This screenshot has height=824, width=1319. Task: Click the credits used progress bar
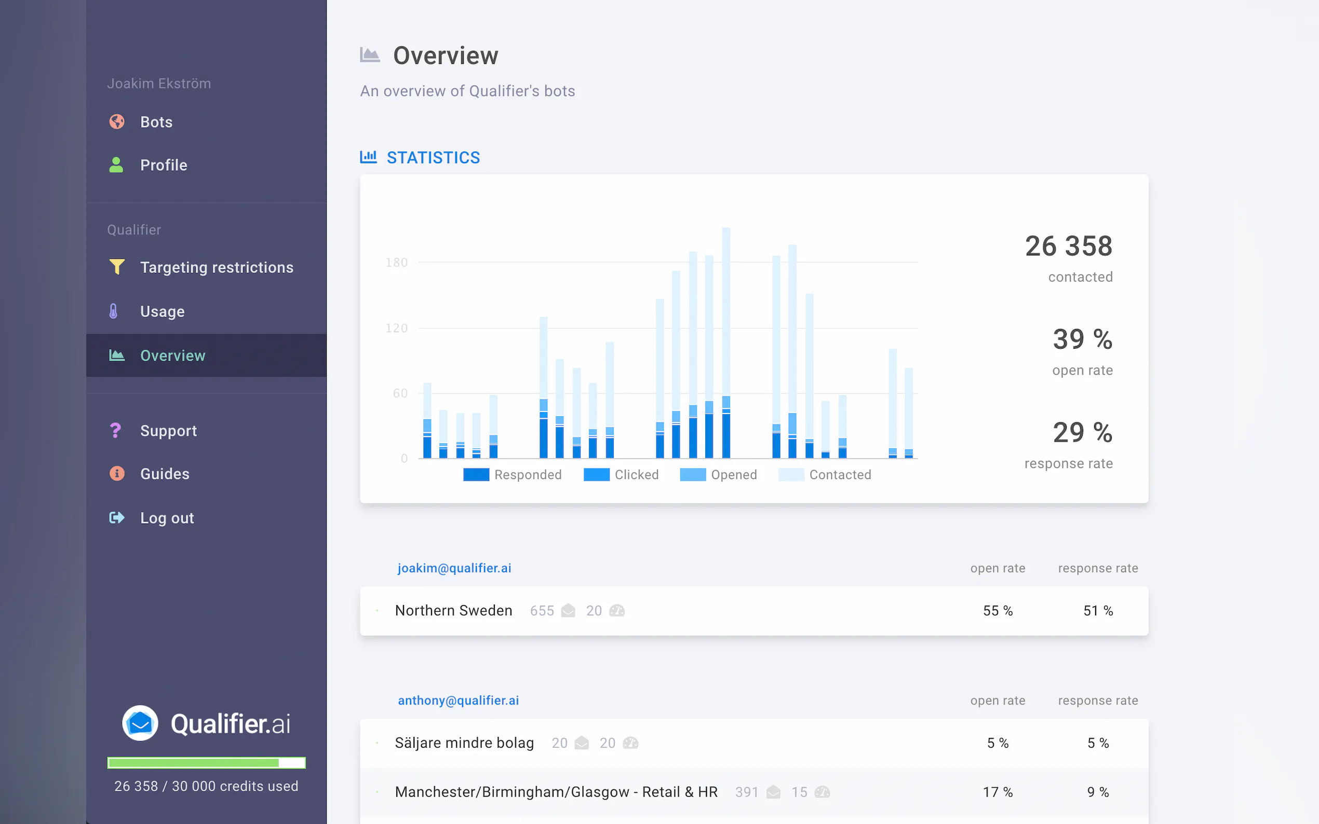pos(206,762)
